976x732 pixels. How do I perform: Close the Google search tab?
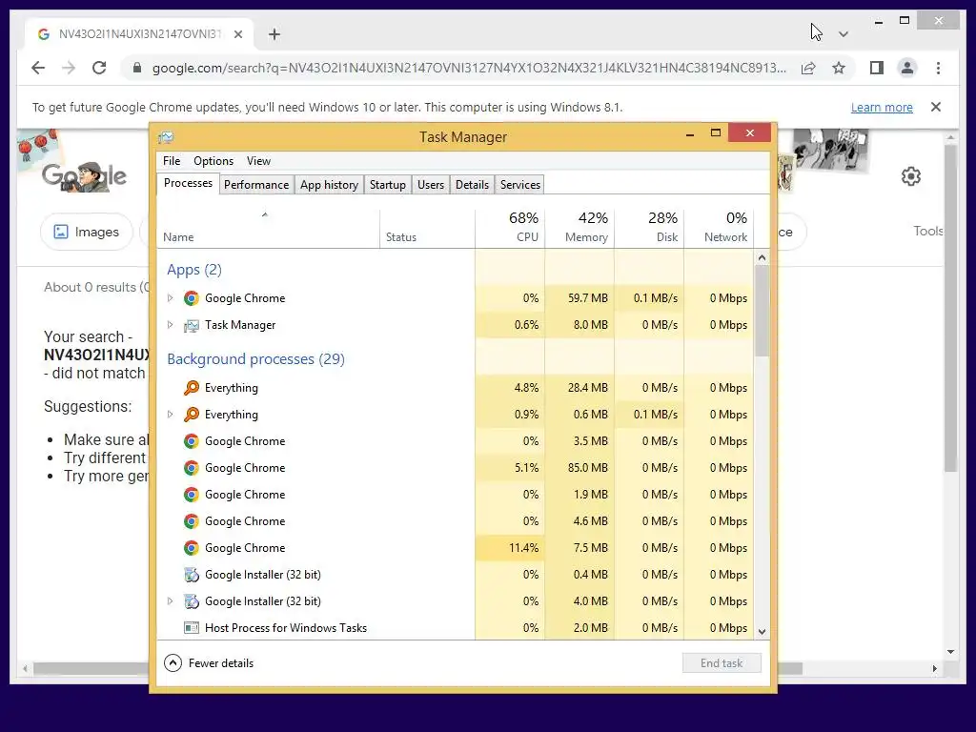point(237,34)
